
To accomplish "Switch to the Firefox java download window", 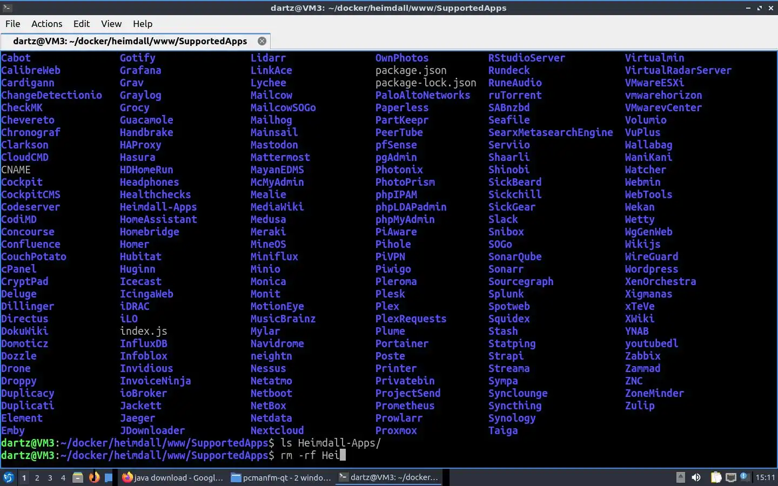I will (x=172, y=477).
